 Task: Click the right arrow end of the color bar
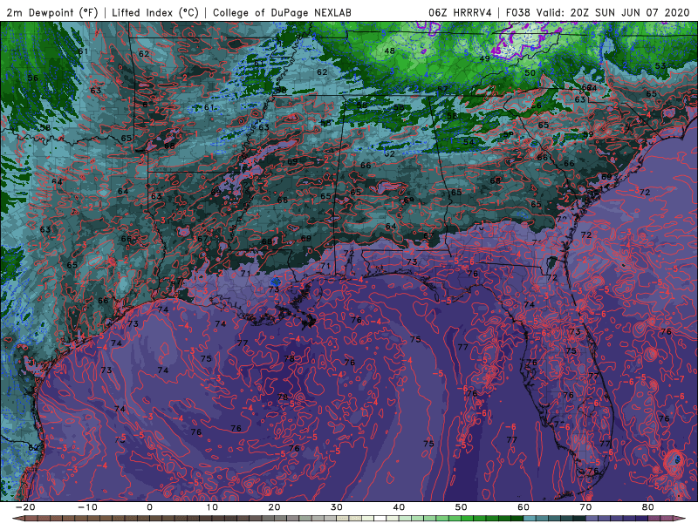681,518
